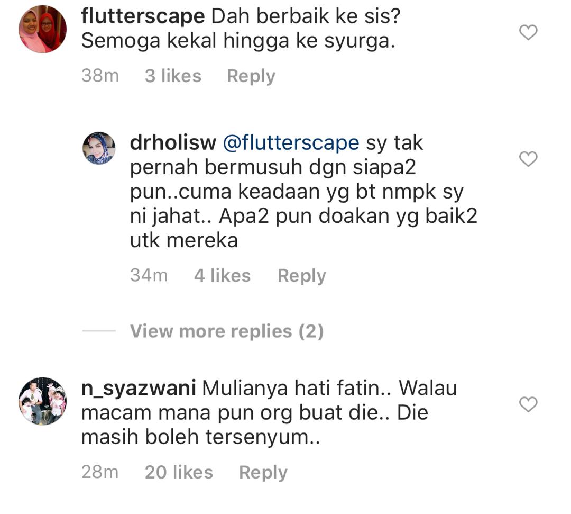Click the 38m timestamp
This screenshot has height=514, width=571.
click(100, 76)
